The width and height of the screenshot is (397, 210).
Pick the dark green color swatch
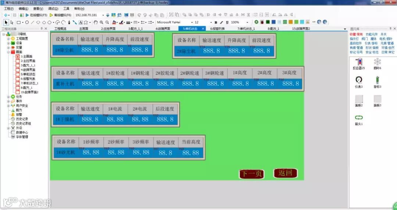pos(268,22)
